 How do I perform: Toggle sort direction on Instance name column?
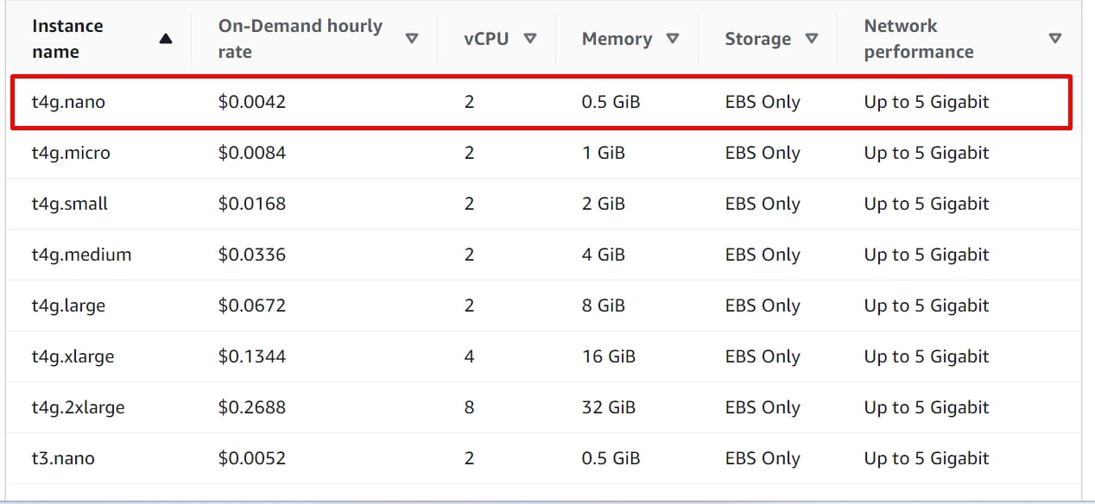pyautogui.click(x=166, y=37)
